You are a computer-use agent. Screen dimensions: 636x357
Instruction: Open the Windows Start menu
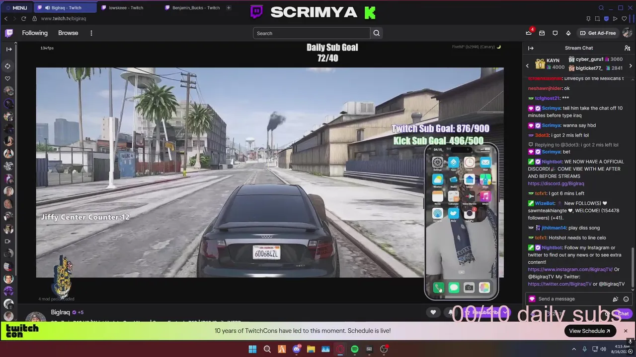tap(252, 349)
